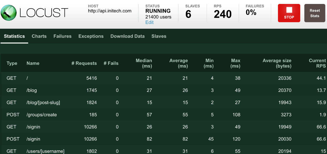Image resolution: width=327 pixels, height=154 pixels.
Task: Click the /blog/[post-slug] row name
Action: (43, 103)
